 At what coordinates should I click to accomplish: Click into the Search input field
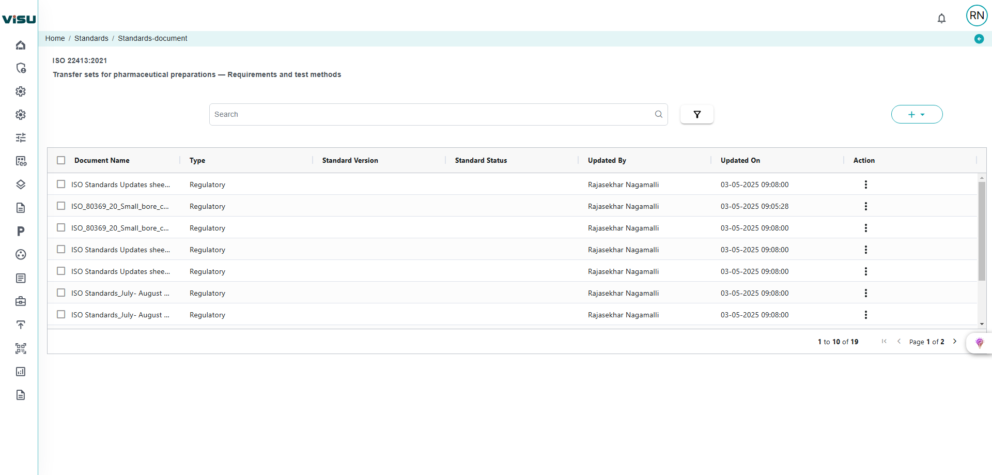[431, 114]
